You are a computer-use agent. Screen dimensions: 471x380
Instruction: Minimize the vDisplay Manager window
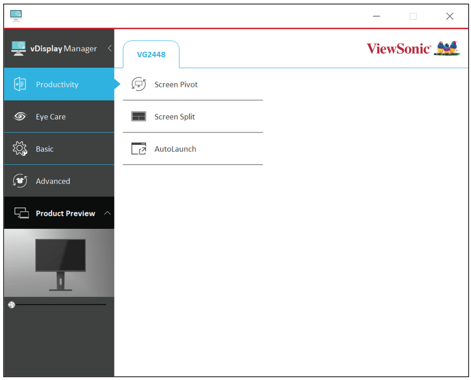pos(376,16)
